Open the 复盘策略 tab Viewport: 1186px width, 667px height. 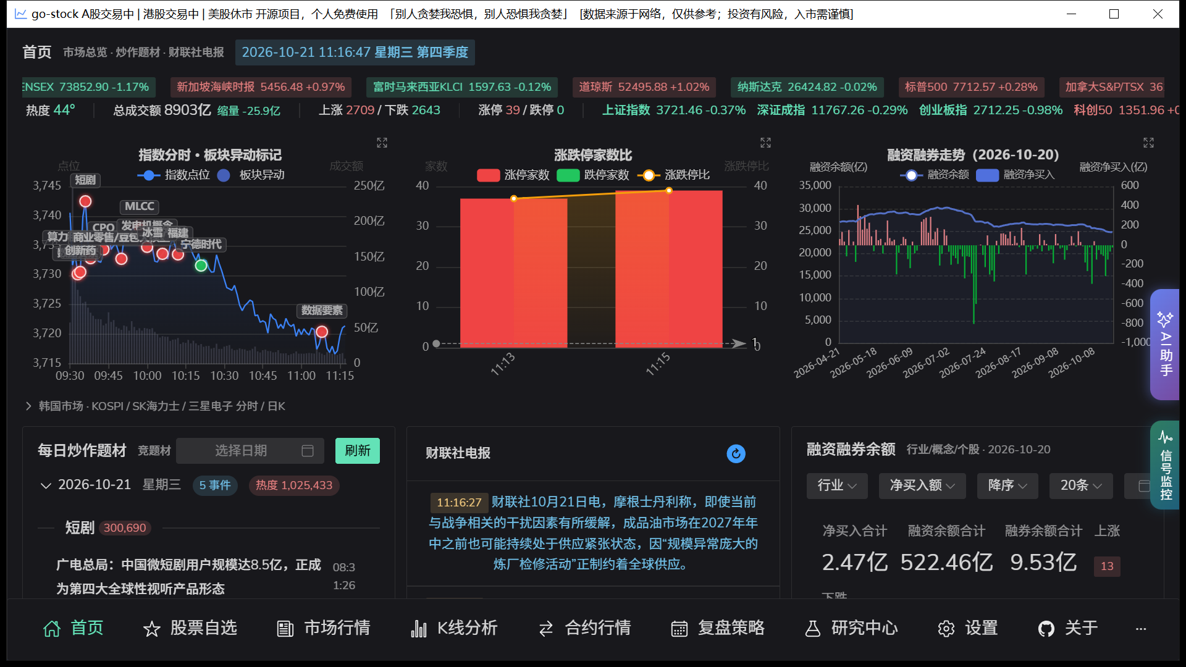(718, 628)
